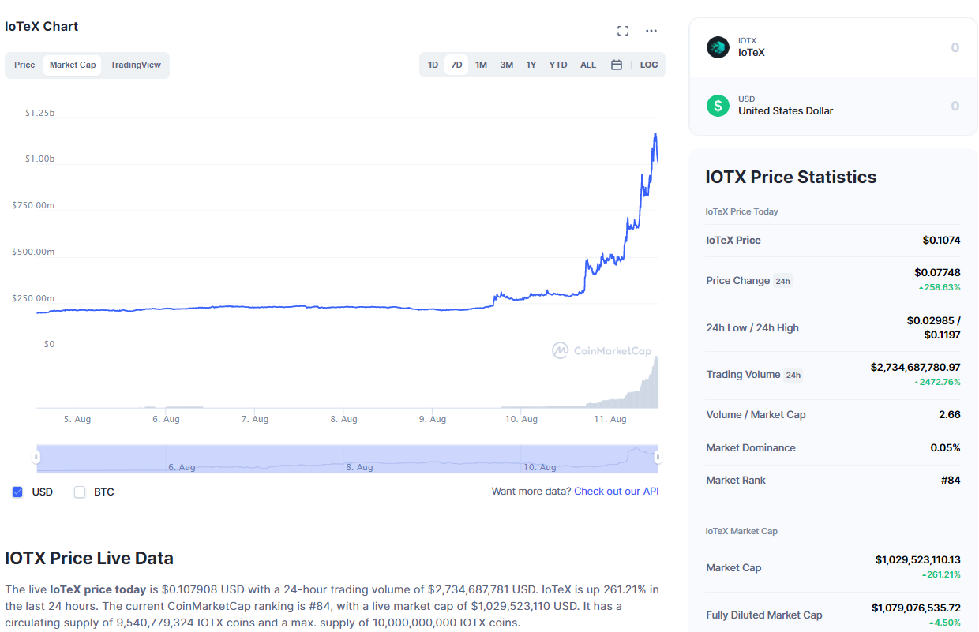Click the IoTeX coin logo in converter

(718, 47)
